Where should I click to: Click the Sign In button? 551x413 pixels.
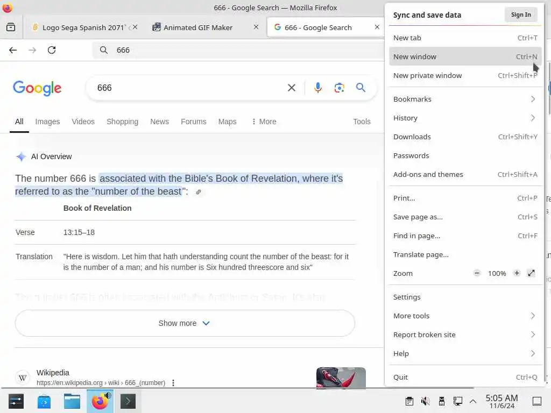click(x=521, y=15)
